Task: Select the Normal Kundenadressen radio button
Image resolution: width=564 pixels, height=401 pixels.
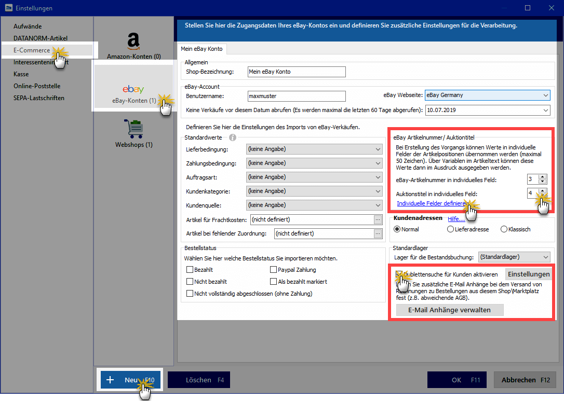Action: (x=397, y=229)
